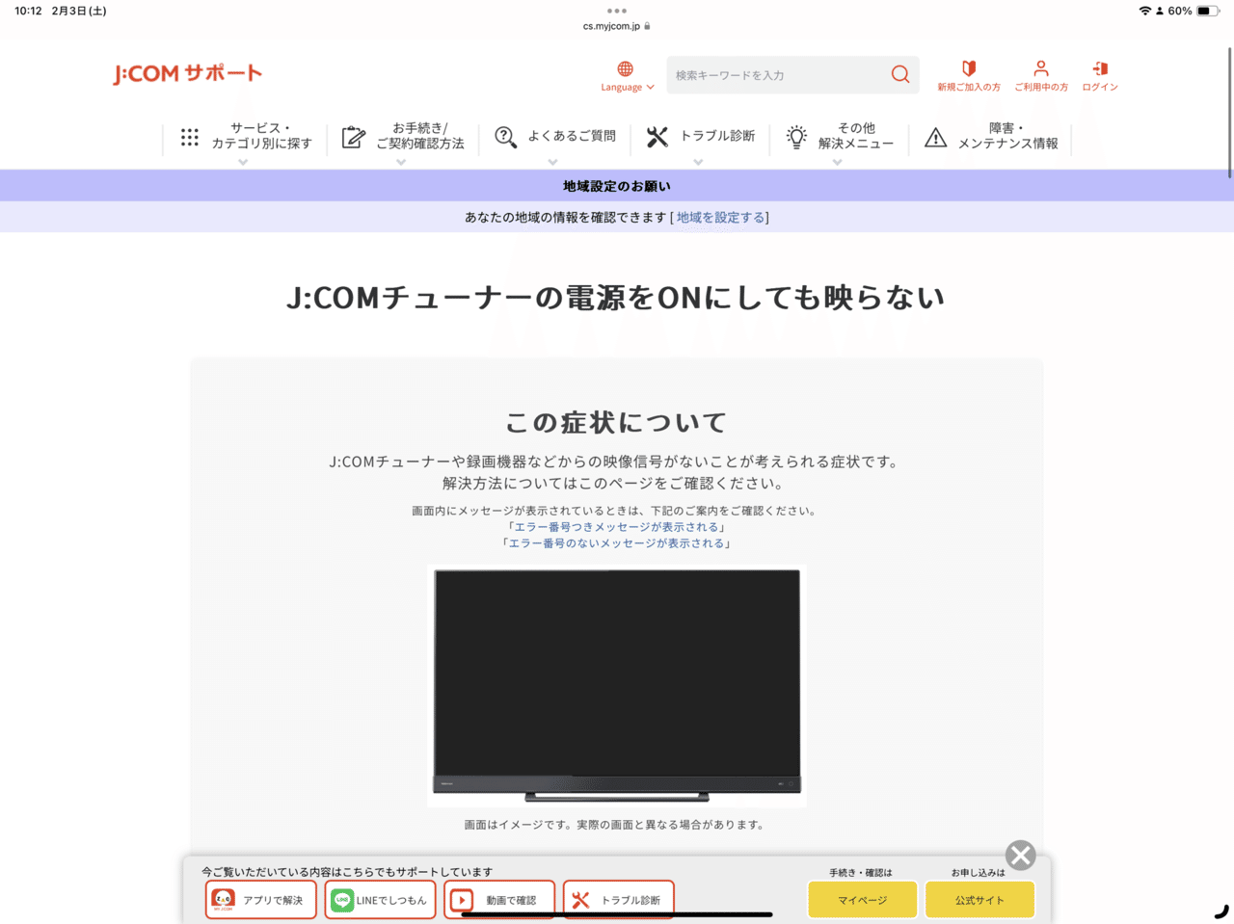Click the warning triangle icon for 障害情報
The width and height of the screenshot is (1234, 924).
click(935, 137)
